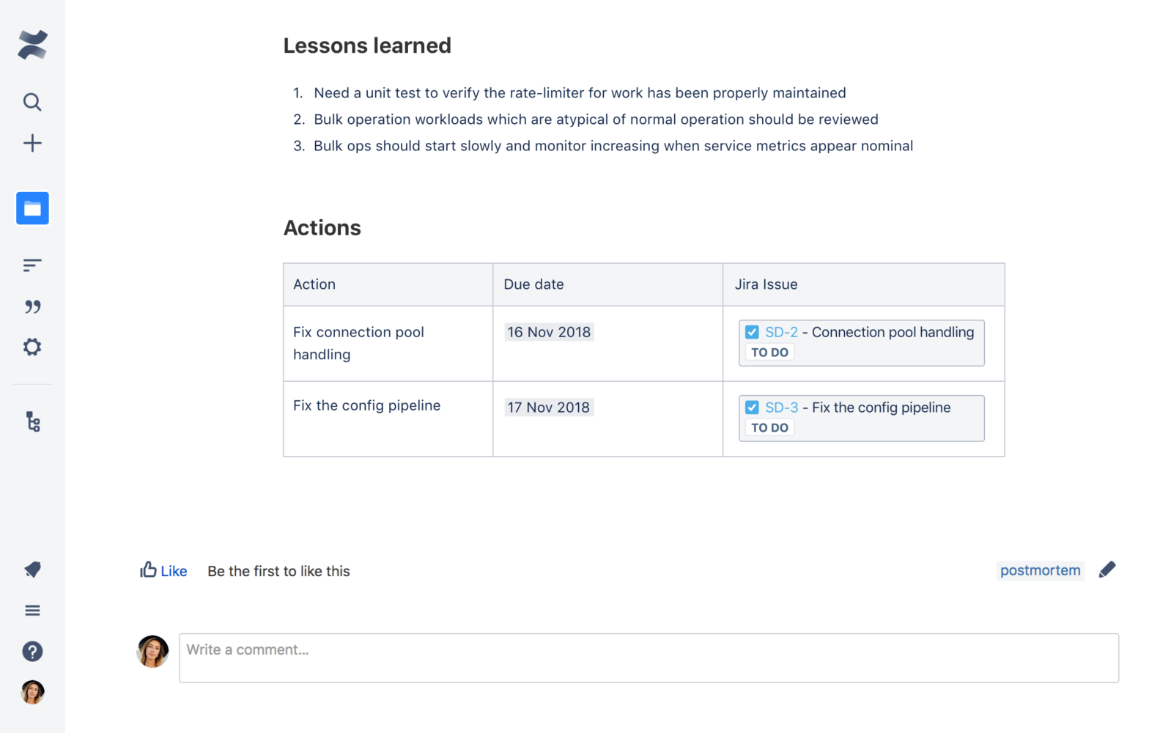Open notifications megaphone icon in sidebar
Screen dimensions: 1160x733
(32, 570)
